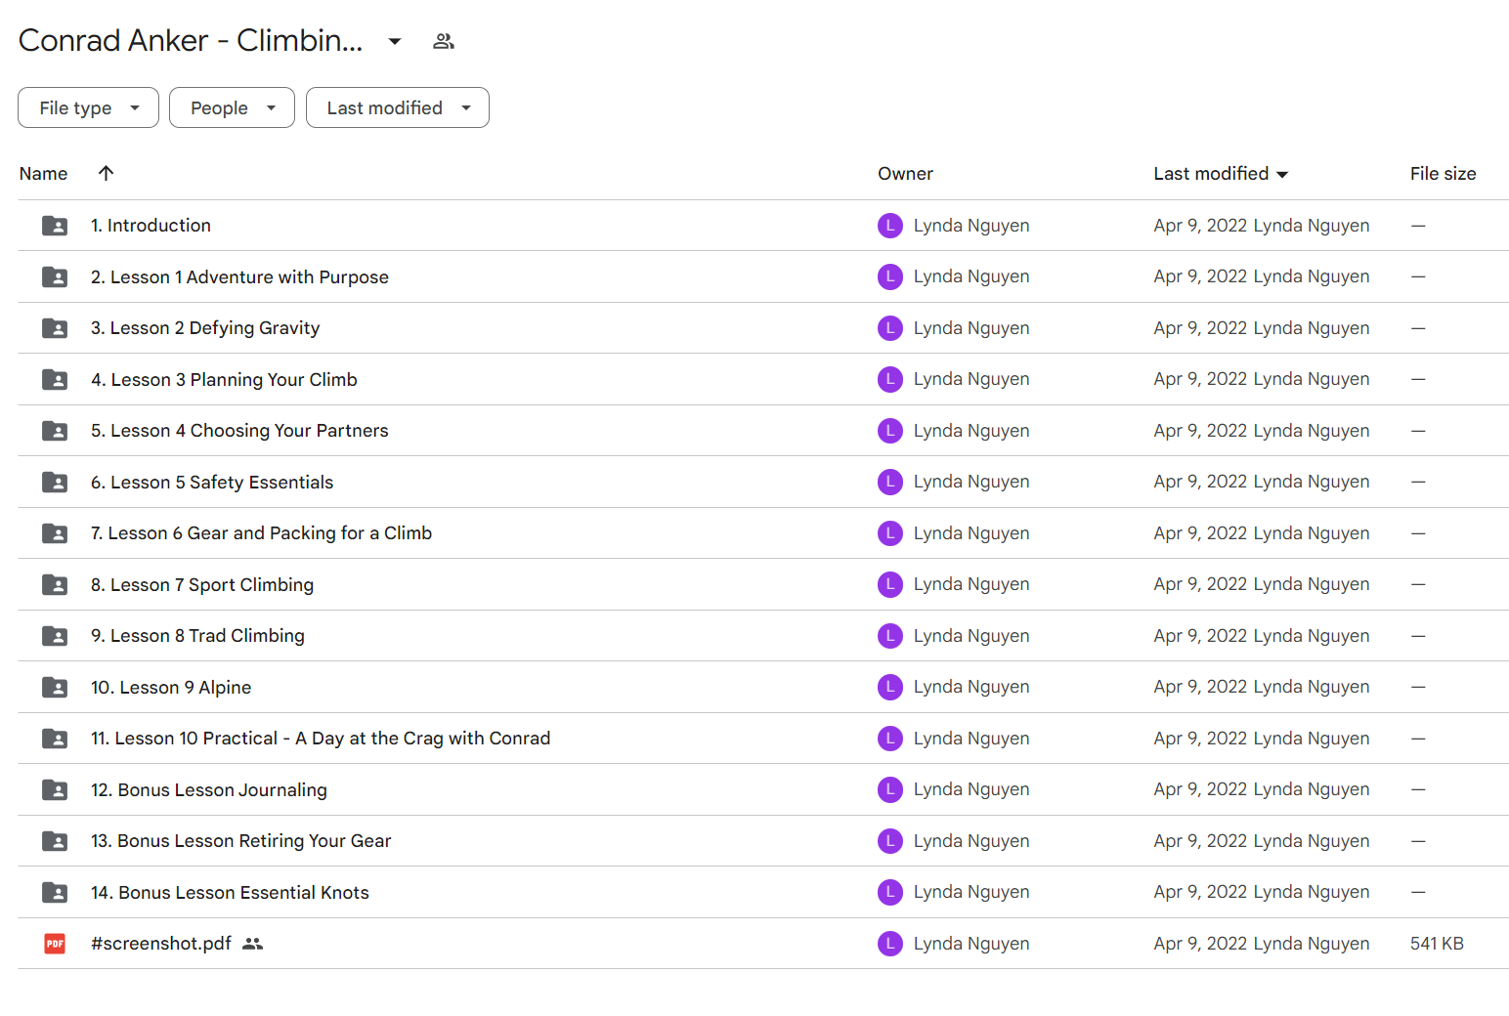This screenshot has height=1016, width=1509.
Task: Select 13. Bonus Lesson Retiring Your Gear
Action: click(240, 841)
